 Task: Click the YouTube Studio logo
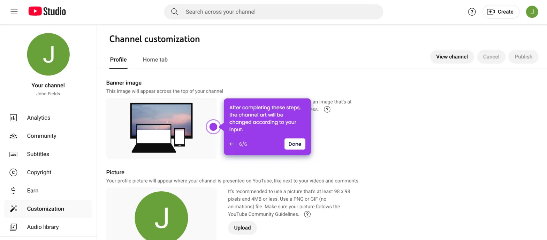click(47, 11)
